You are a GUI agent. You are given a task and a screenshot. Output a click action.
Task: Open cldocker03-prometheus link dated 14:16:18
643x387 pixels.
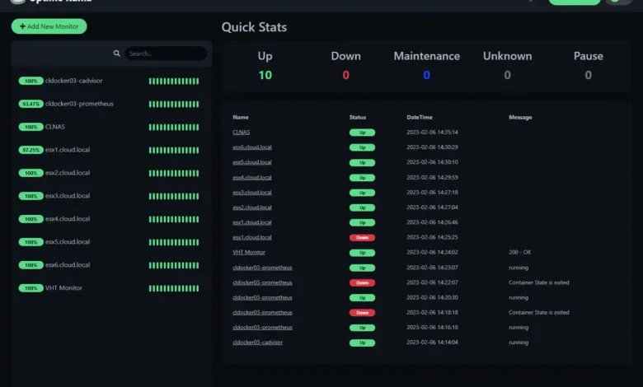pos(262,327)
